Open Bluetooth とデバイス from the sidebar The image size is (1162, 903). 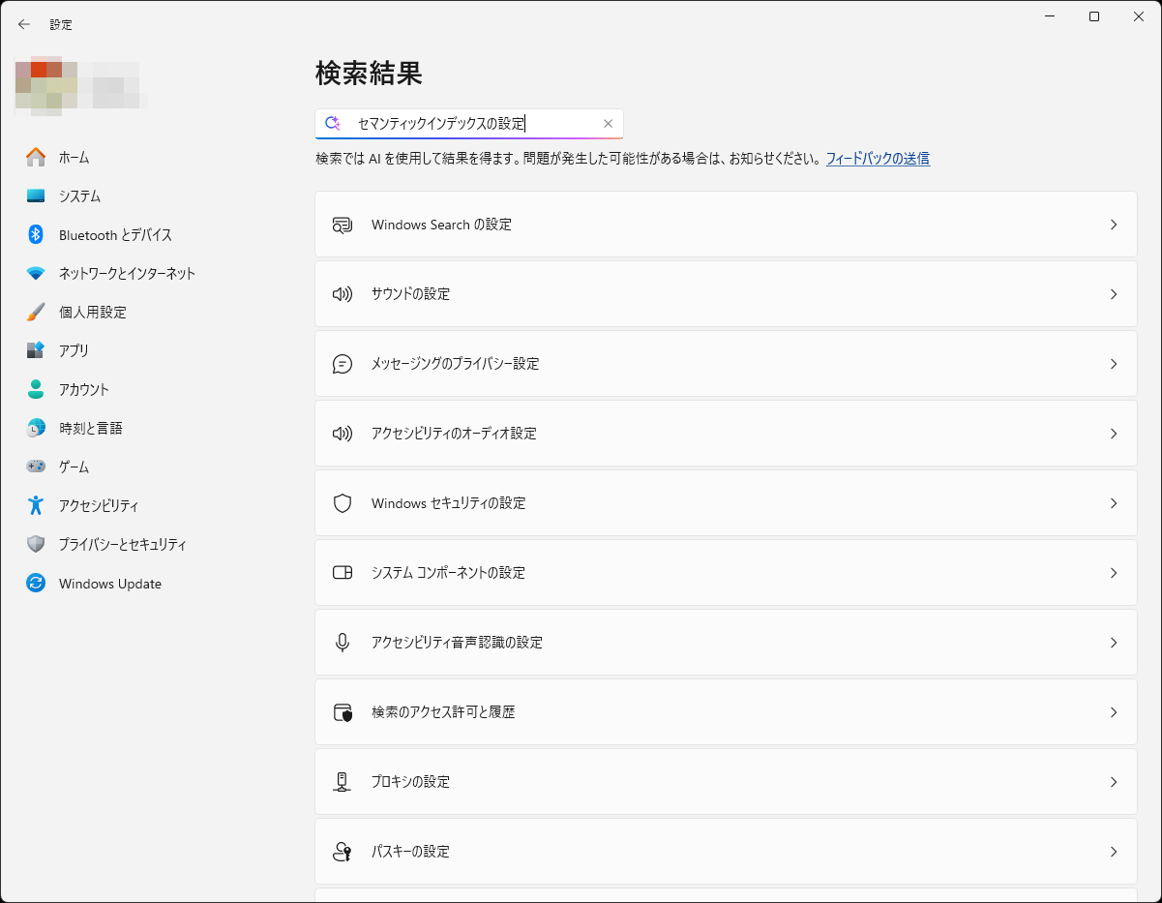point(35,234)
